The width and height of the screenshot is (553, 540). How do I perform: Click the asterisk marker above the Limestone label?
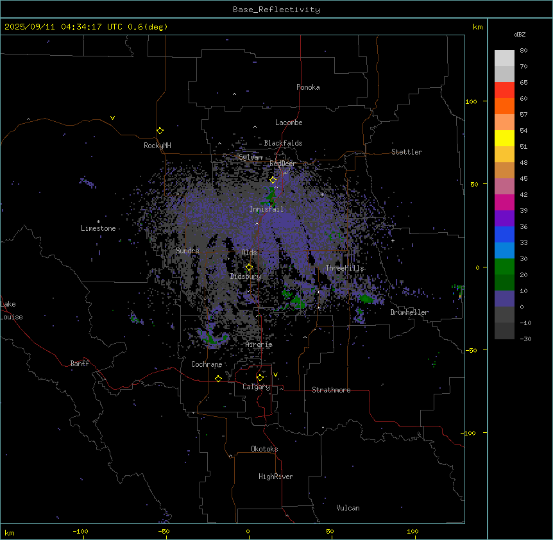click(x=98, y=222)
